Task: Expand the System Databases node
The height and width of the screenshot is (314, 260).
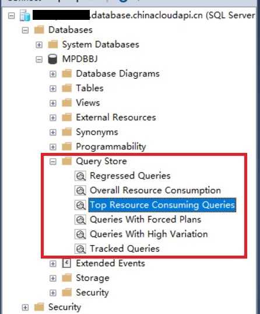Action: (39, 45)
